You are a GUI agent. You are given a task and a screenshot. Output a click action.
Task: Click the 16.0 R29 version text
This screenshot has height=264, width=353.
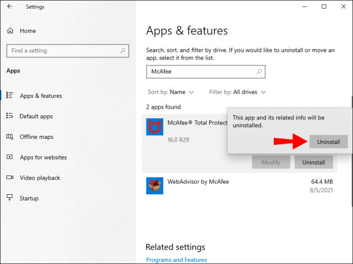[x=179, y=140]
